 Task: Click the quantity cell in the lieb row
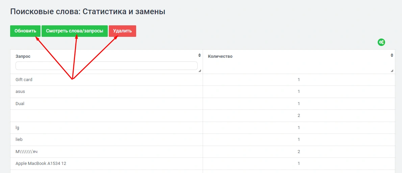point(299,140)
